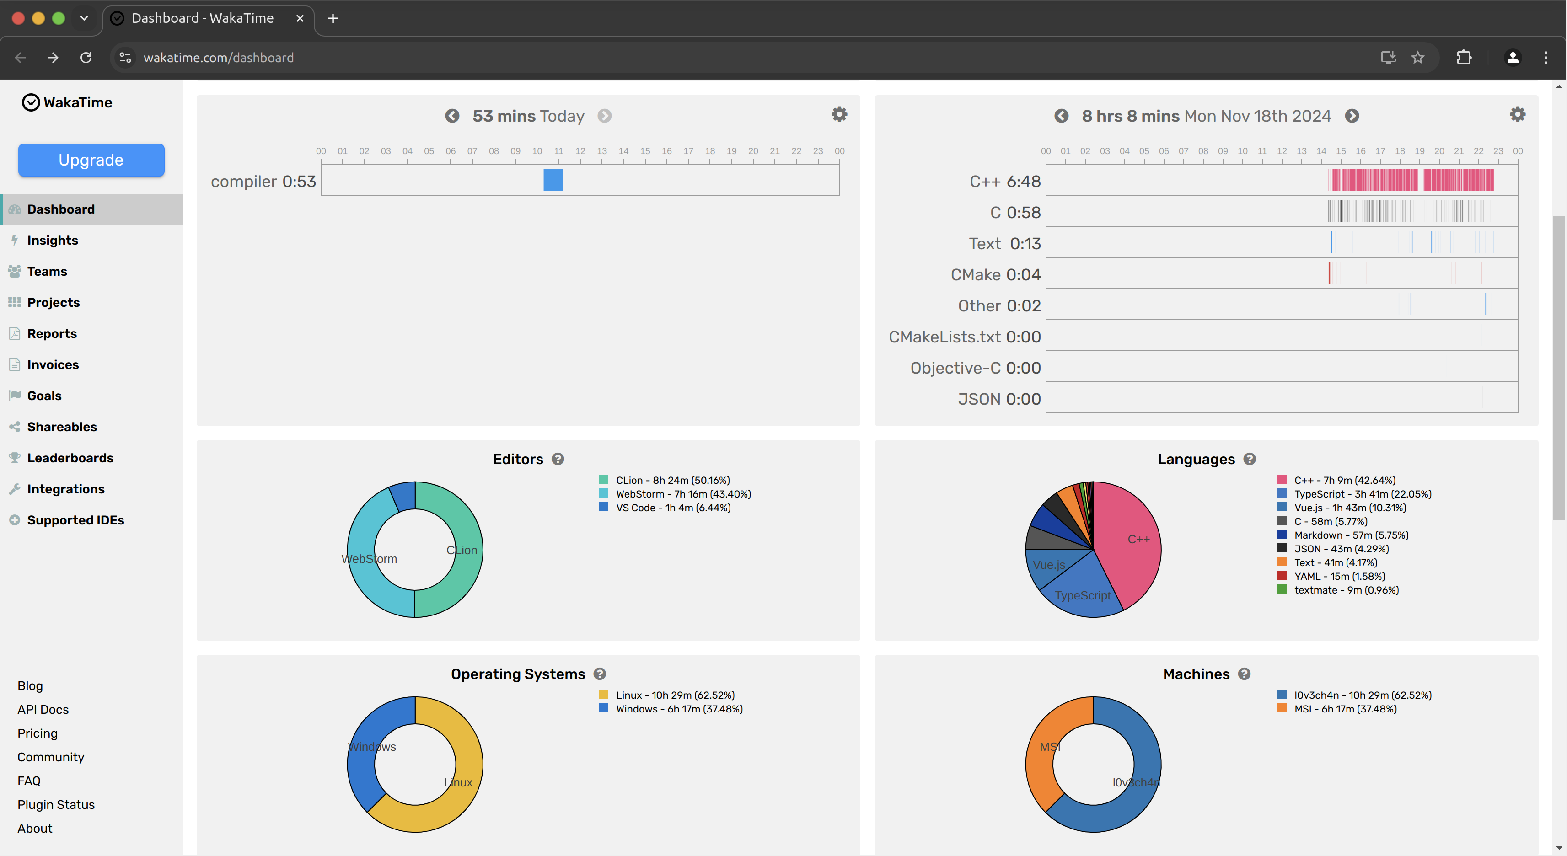Click the Machines help question mark
This screenshot has height=856, width=1567.
pos(1244,674)
